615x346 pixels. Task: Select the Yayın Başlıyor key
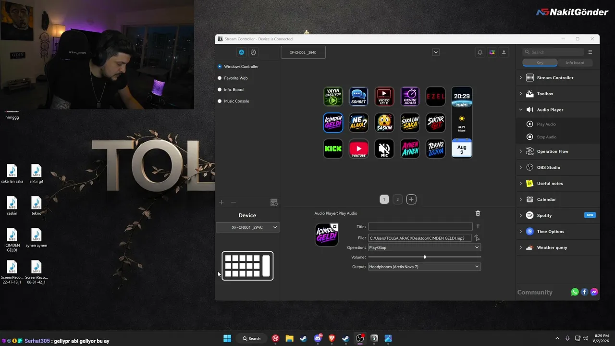(x=333, y=97)
